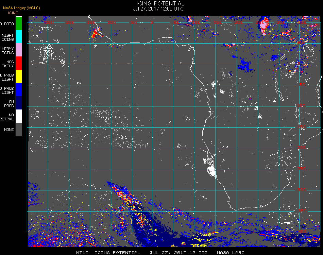Click the green NO DATA legend swatch
This screenshot has height=255, width=323.
(19, 23)
